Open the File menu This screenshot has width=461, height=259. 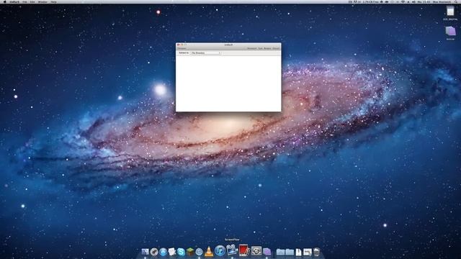[x=24, y=1]
